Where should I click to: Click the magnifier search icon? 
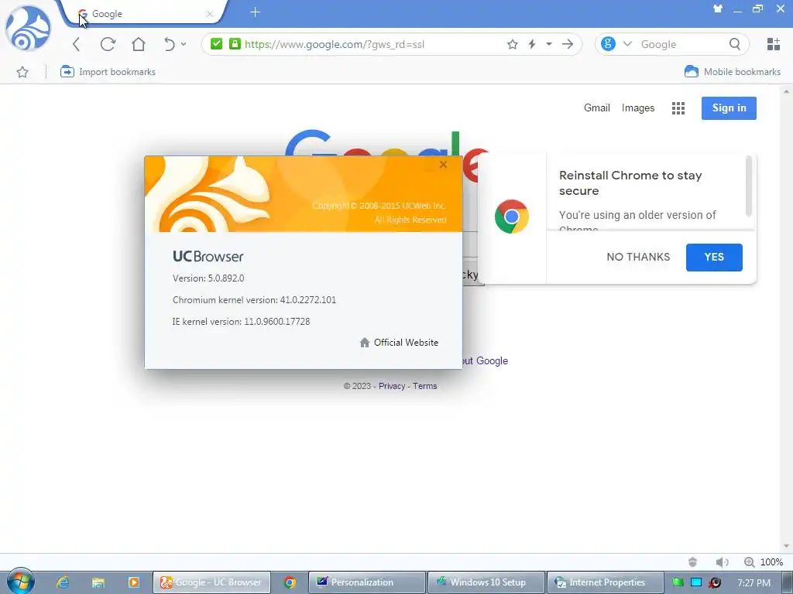click(735, 44)
